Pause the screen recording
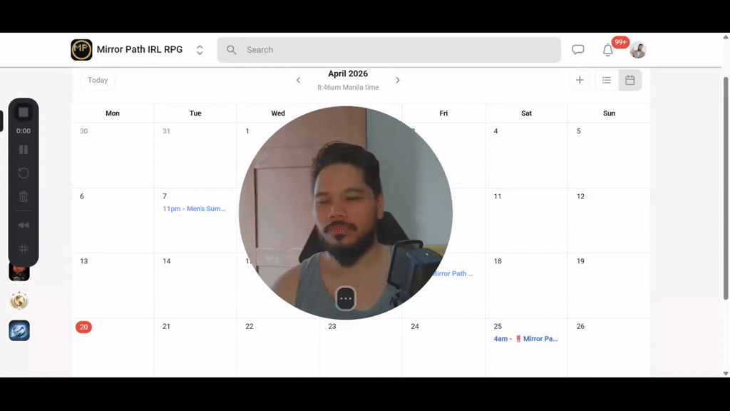The image size is (730, 411). point(24,149)
